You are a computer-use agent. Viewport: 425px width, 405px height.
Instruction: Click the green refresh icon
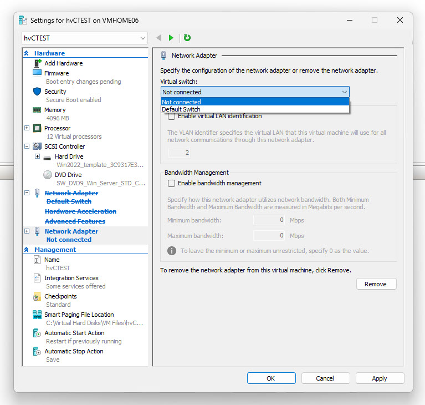pyautogui.click(x=187, y=38)
